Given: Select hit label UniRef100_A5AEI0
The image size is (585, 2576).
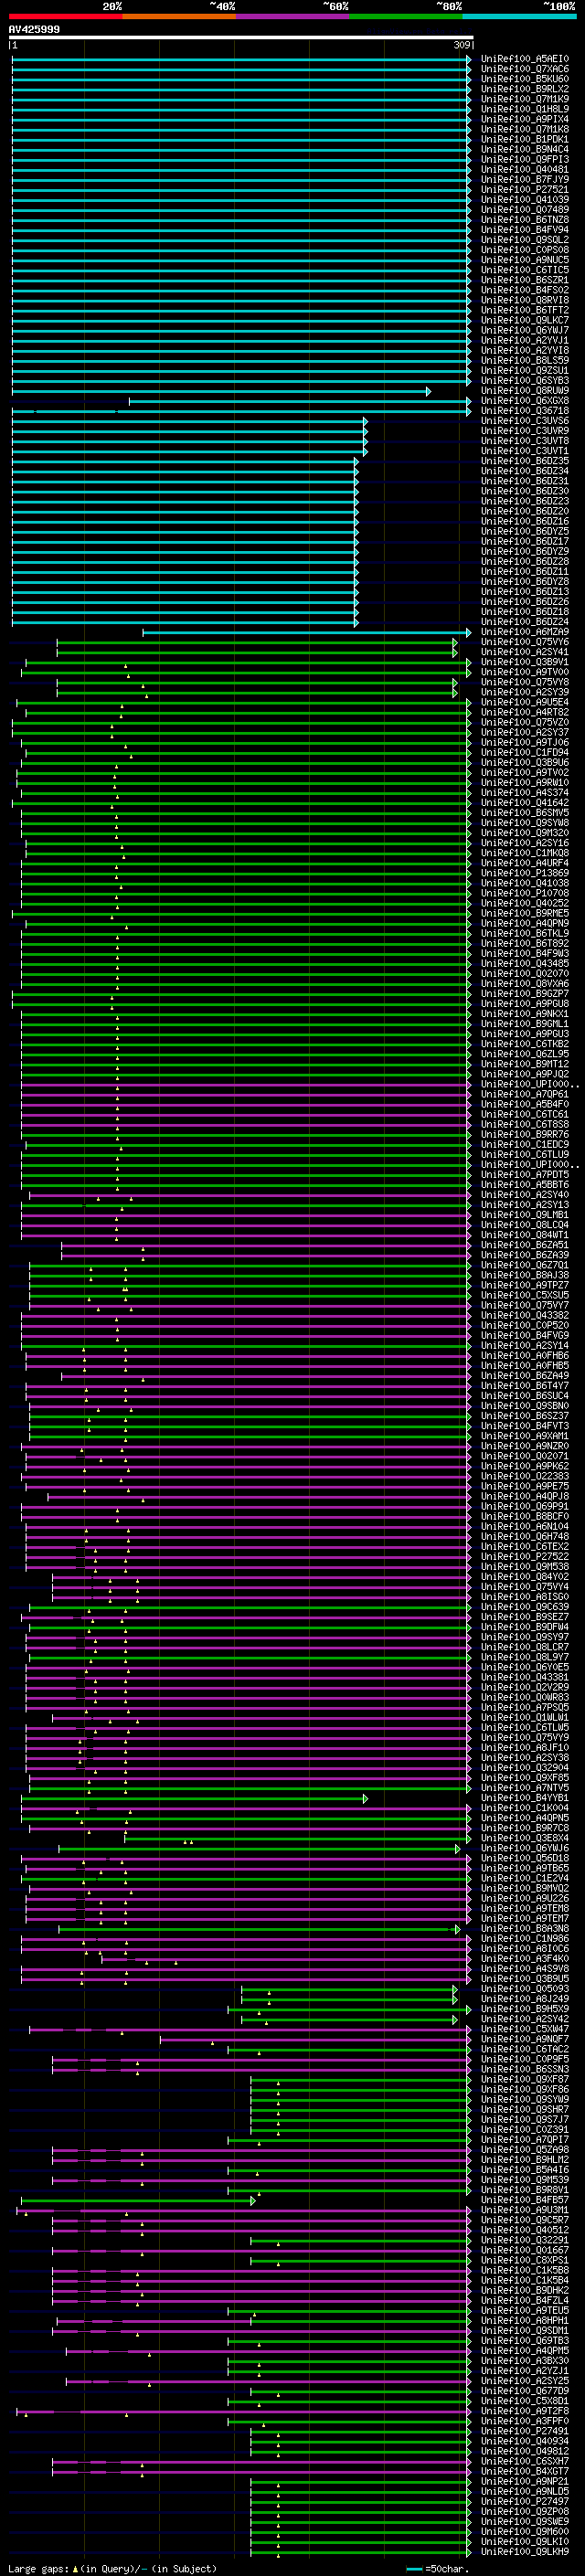Looking at the screenshot, I should [x=525, y=59].
